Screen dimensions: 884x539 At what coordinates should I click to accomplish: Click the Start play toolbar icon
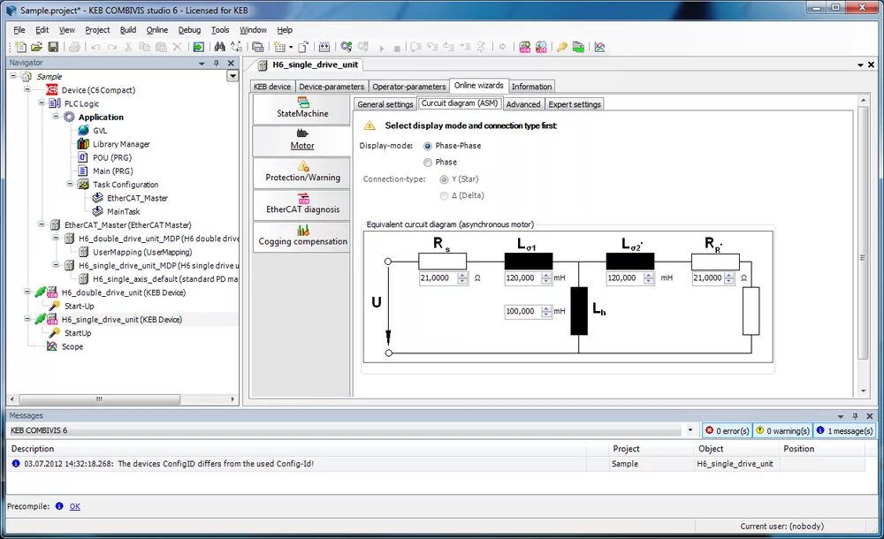[x=382, y=48]
